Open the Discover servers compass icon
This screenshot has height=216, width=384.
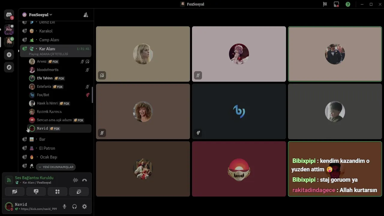[9, 67]
